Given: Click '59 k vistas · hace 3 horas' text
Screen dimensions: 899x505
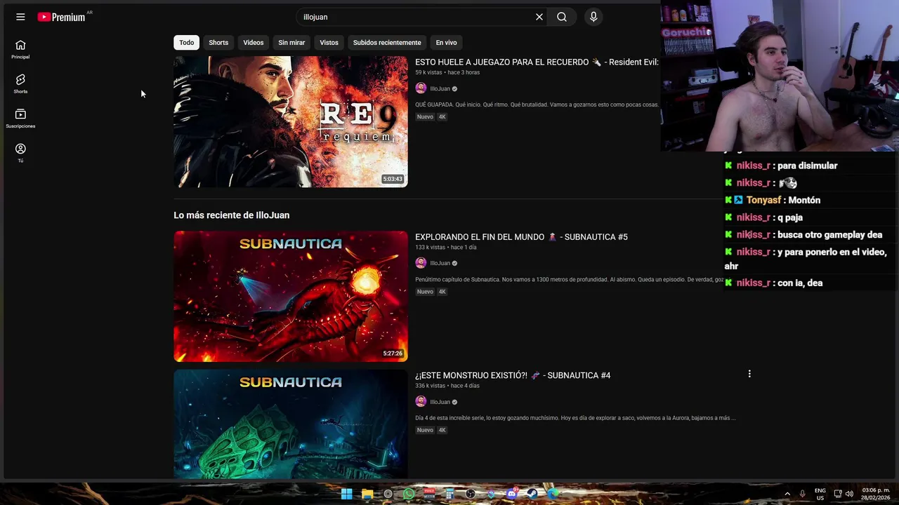Looking at the screenshot, I should [447, 72].
